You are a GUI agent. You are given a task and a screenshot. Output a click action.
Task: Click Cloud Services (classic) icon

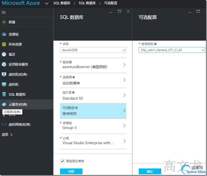coord(4,104)
